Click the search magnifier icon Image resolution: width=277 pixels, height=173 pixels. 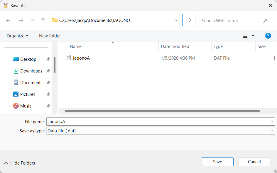(265, 20)
